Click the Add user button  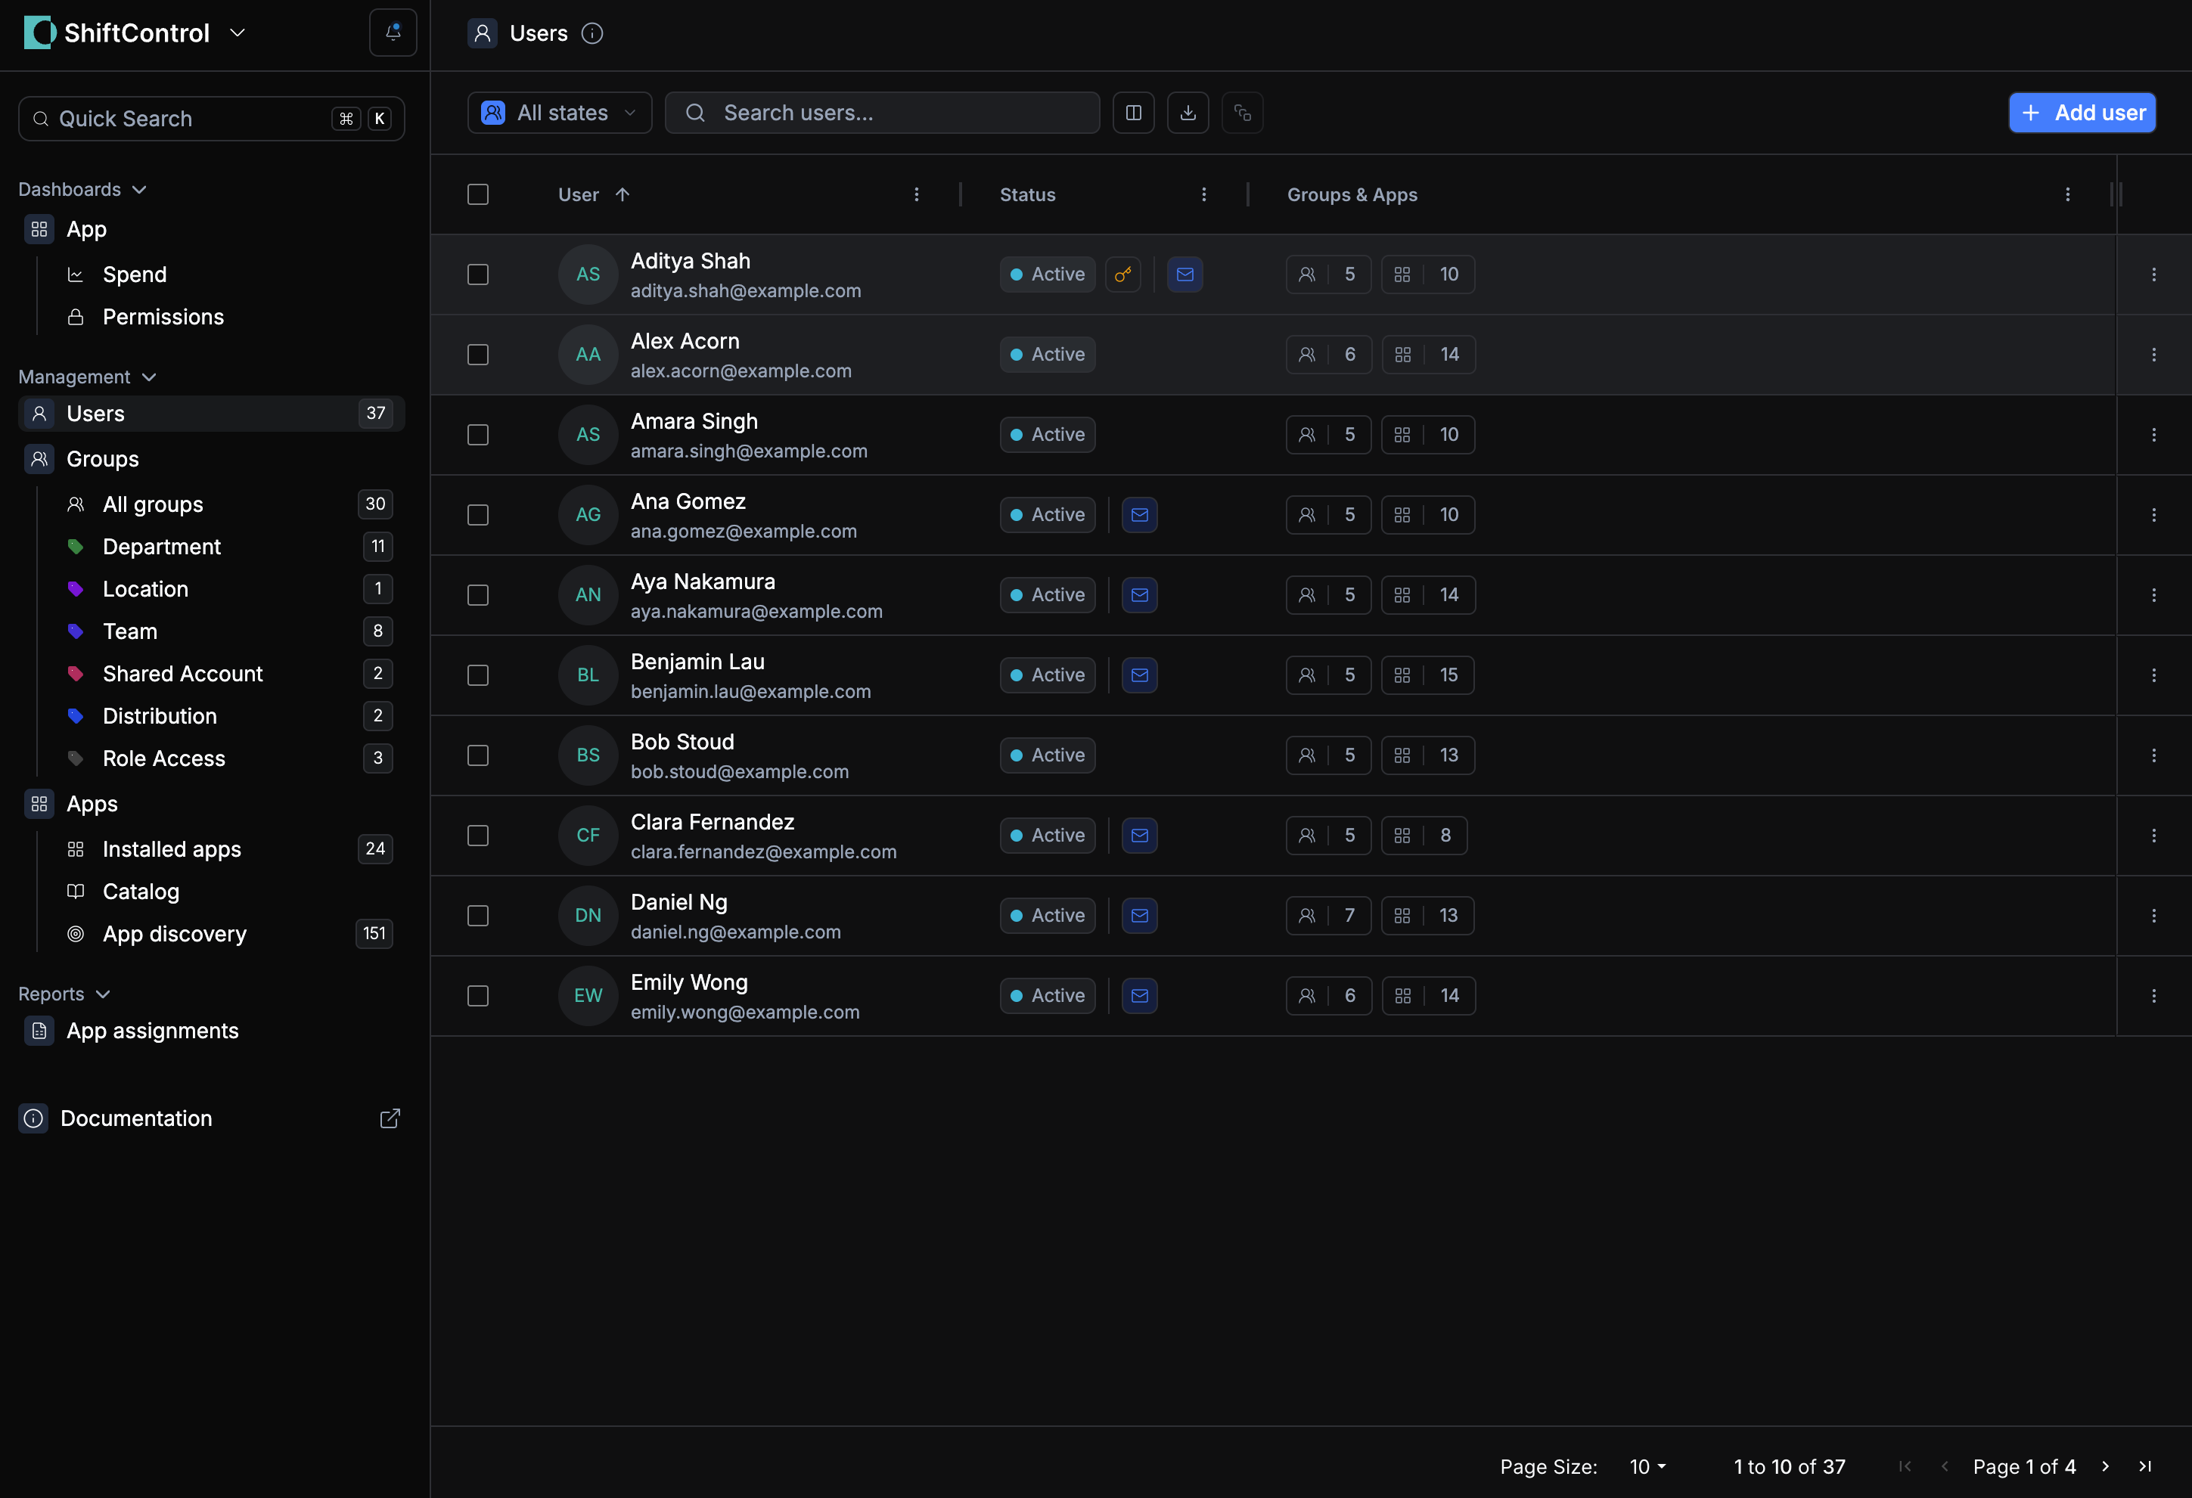[2082, 112]
